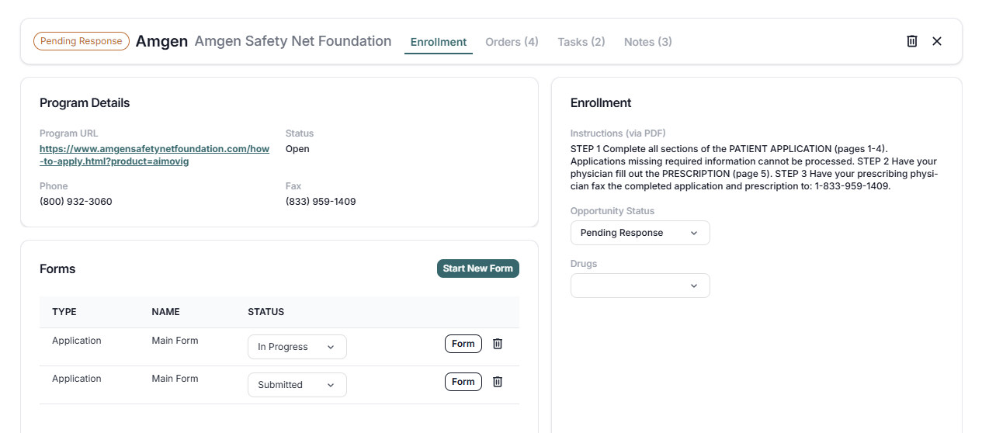Click the STATUS column header
This screenshot has width=982, height=433.
265,312
